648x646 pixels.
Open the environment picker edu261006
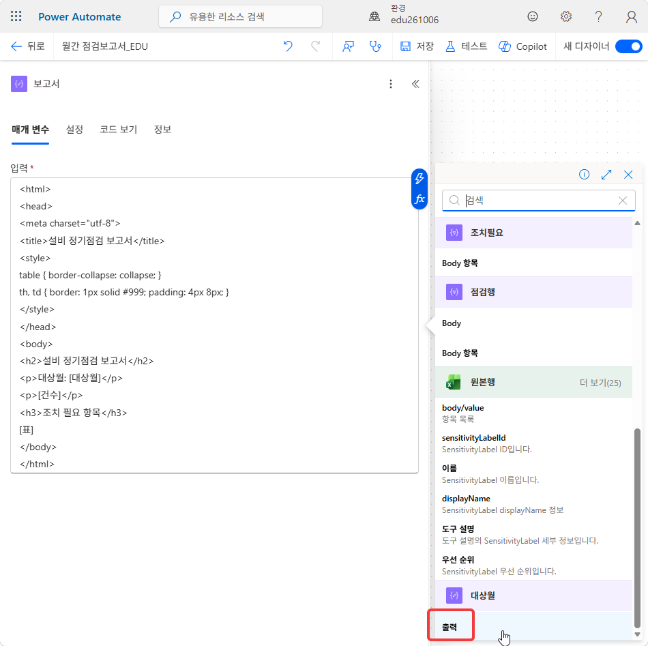(x=404, y=15)
